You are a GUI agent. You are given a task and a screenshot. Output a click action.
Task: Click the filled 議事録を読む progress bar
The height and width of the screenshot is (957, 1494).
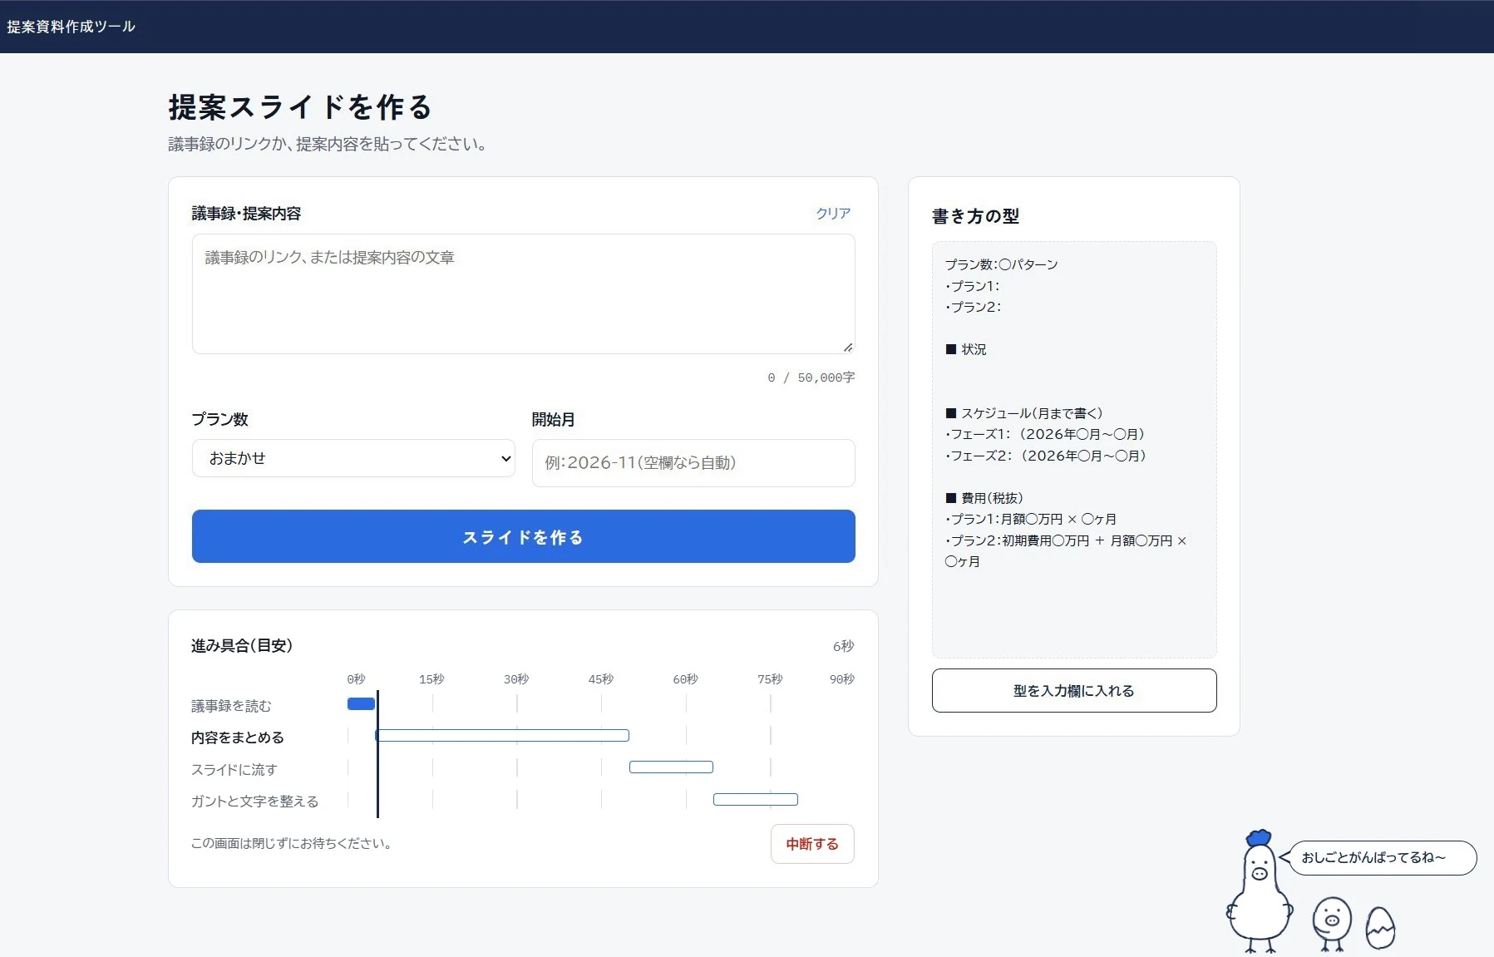pyautogui.click(x=361, y=703)
